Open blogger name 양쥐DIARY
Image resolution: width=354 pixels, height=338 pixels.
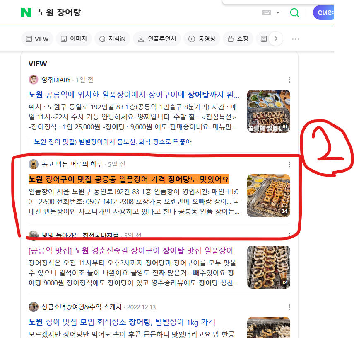coord(56,80)
